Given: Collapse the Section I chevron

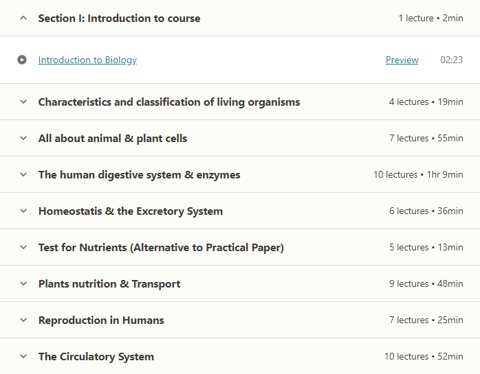Looking at the screenshot, I should (23, 18).
